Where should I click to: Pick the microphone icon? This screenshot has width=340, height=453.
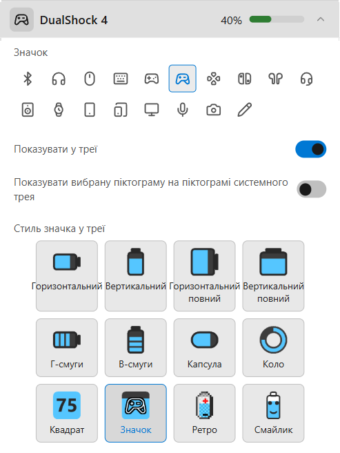pyautogui.click(x=182, y=110)
